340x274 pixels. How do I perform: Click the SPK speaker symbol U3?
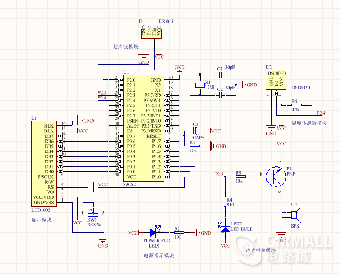click(296, 215)
